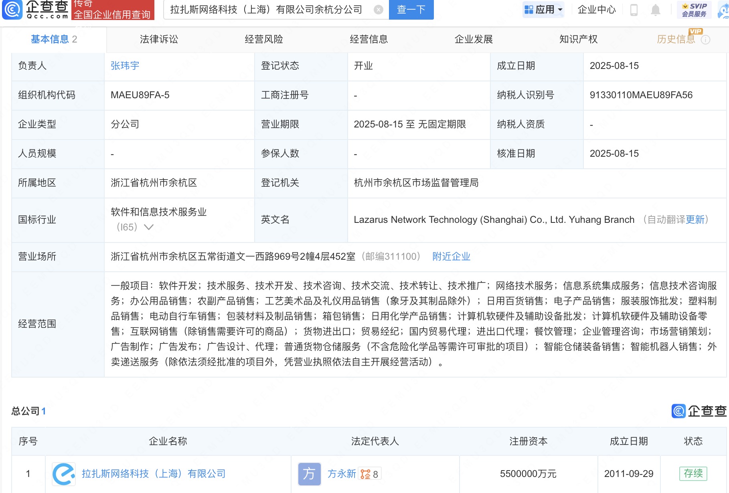729x493 pixels.
Task: Open the mobile app phone icon
Action: tap(634, 10)
